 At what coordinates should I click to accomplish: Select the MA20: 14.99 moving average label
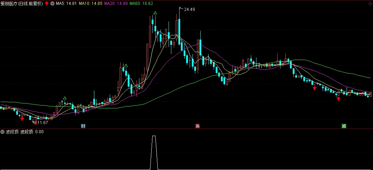(116, 3)
